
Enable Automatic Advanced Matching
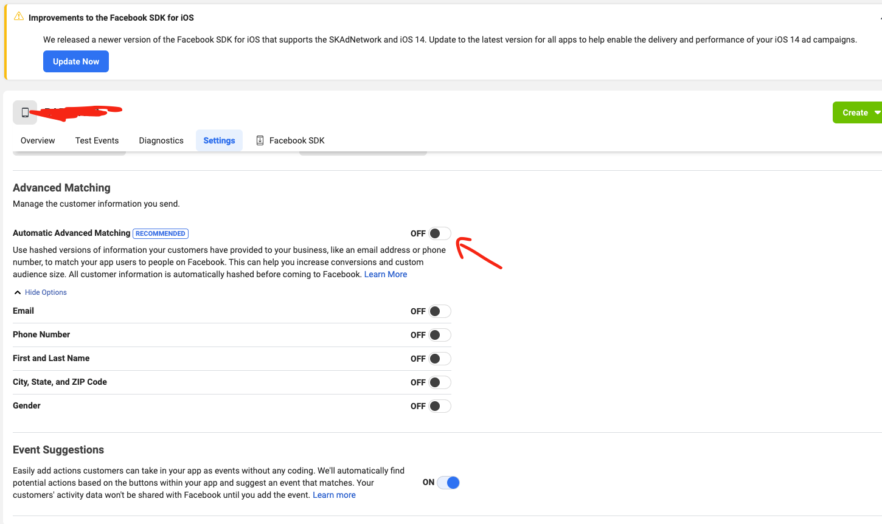[440, 233]
